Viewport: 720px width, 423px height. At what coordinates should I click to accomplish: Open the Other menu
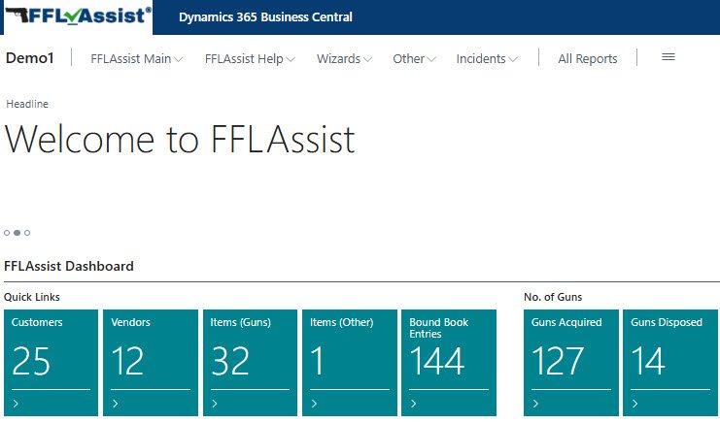point(414,59)
